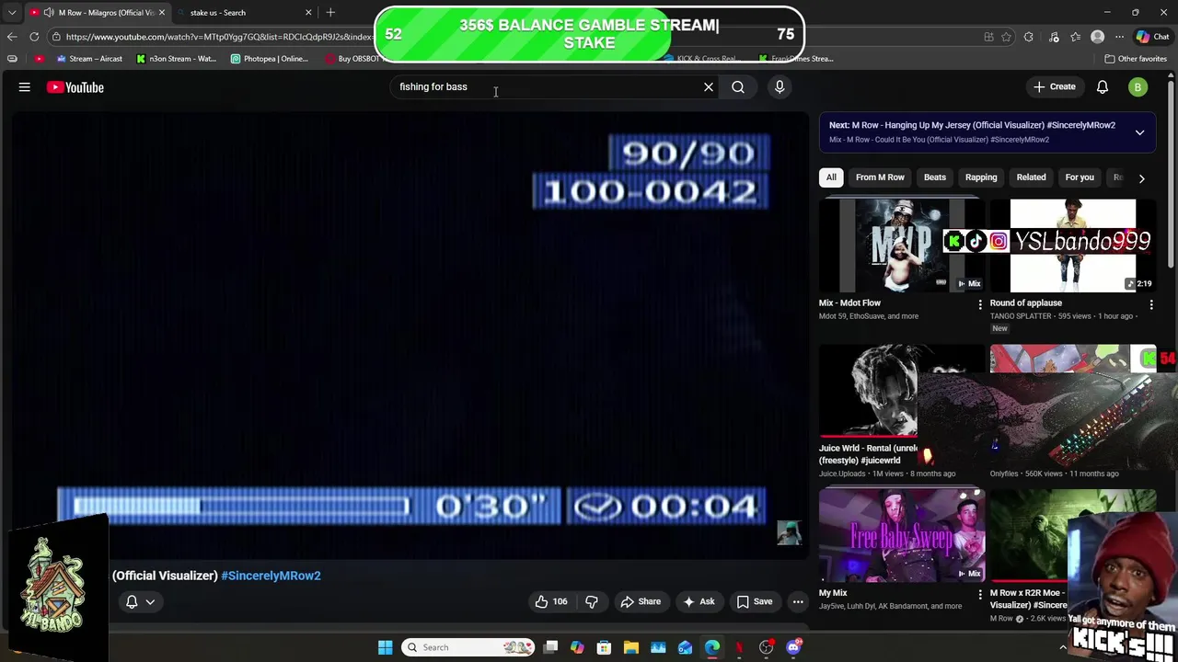Show more chips with right arrow
The width and height of the screenshot is (1178, 662).
[1142, 178]
